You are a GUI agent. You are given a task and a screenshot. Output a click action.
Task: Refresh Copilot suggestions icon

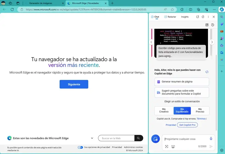pos(207,72)
